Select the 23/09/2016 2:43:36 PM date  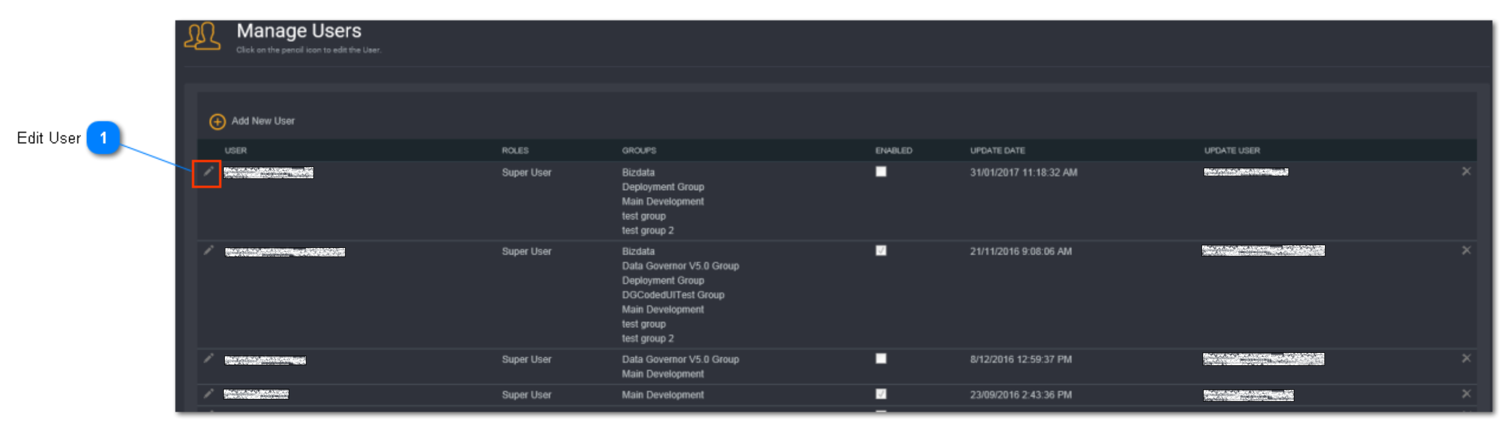tap(1021, 395)
